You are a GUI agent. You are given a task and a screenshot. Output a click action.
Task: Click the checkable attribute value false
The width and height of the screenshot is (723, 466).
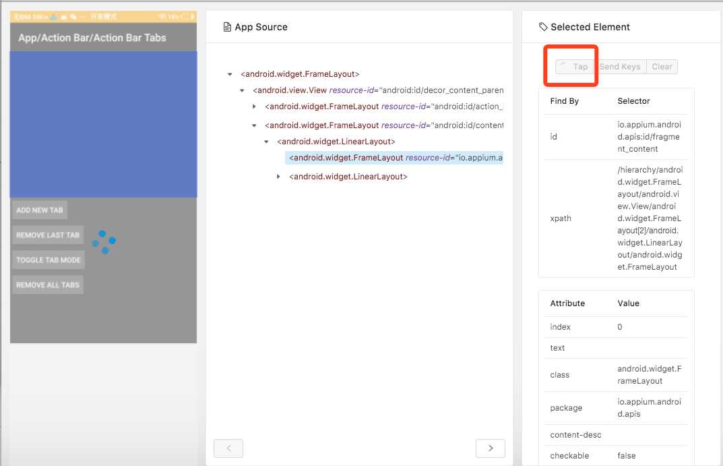click(627, 455)
